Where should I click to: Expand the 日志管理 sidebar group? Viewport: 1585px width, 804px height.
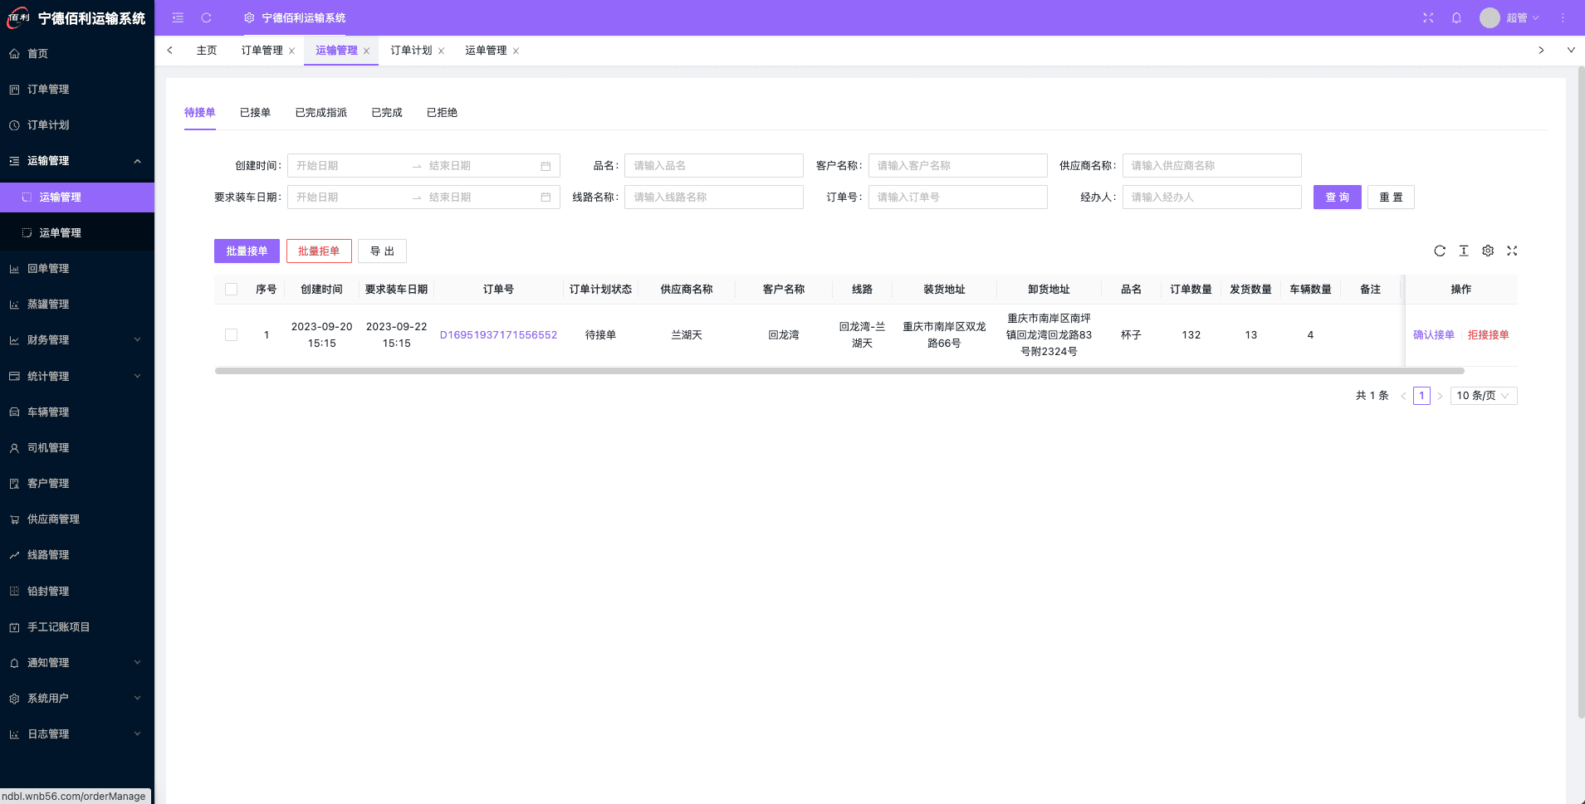77,733
